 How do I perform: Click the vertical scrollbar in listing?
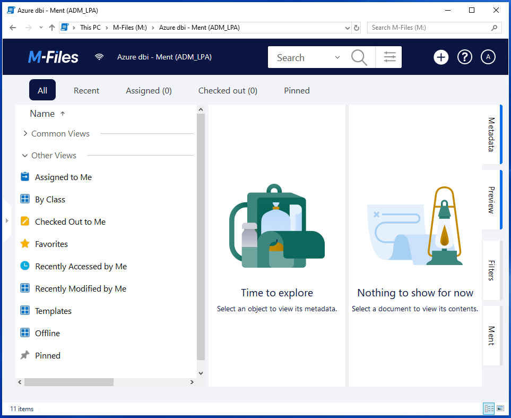coord(201,236)
